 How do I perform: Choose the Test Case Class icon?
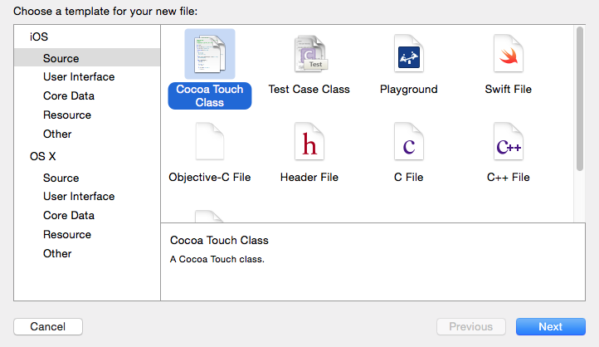309,54
